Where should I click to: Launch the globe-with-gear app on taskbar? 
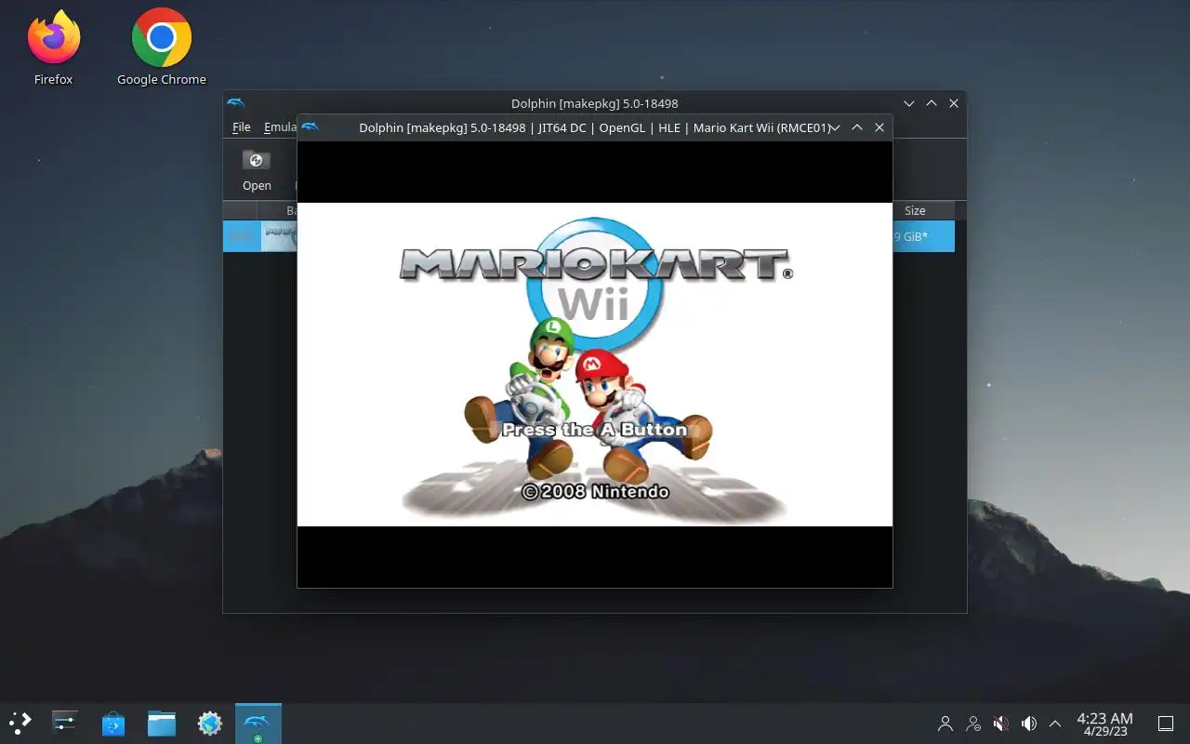(x=210, y=723)
